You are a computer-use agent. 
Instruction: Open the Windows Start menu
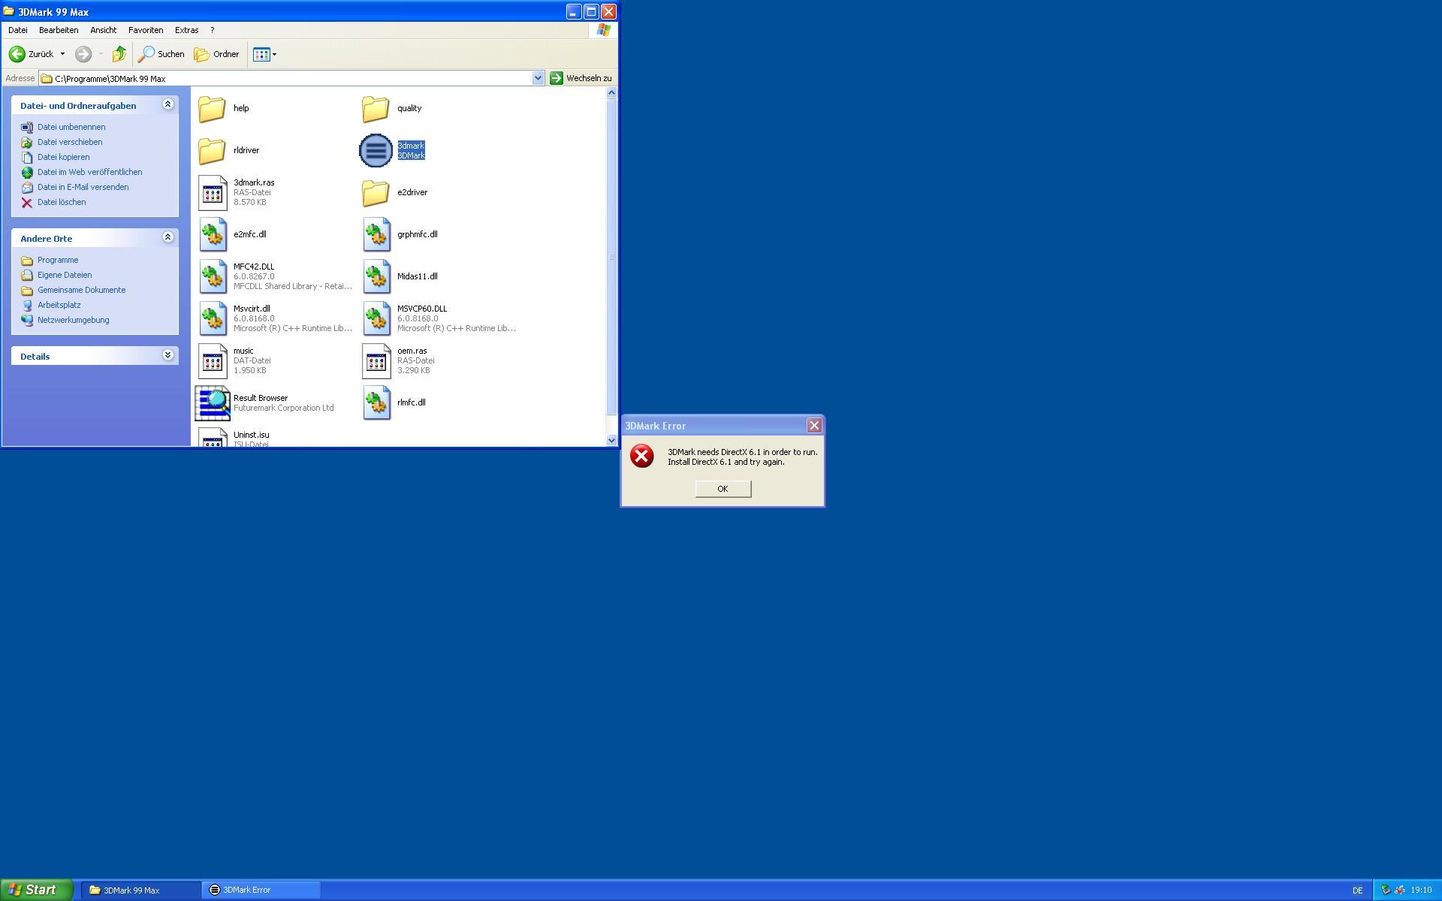point(36,890)
